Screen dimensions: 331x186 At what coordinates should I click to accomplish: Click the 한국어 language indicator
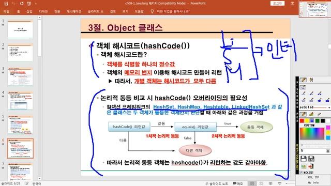coord(37,184)
